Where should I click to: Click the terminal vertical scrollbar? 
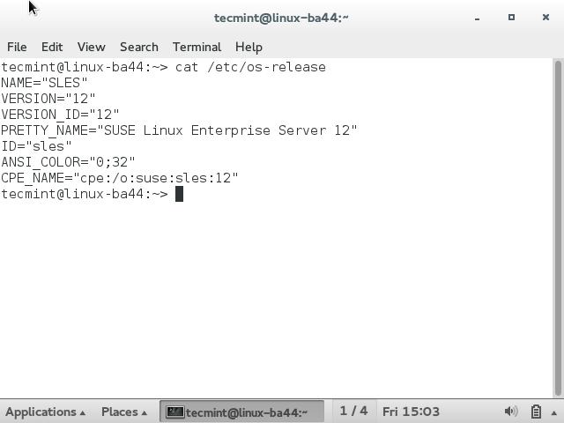[x=558, y=227]
